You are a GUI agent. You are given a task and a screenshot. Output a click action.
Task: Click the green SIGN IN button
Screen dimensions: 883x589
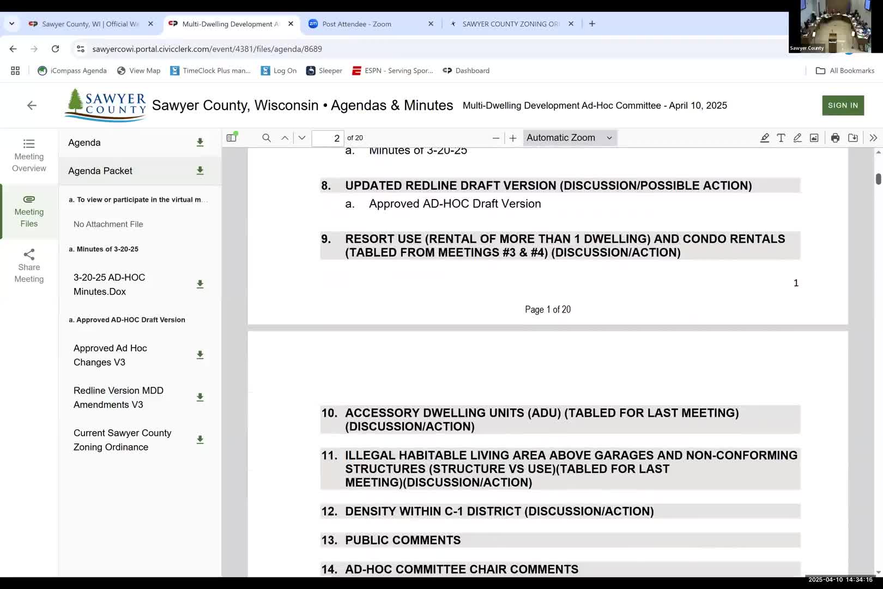click(x=843, y=105)
